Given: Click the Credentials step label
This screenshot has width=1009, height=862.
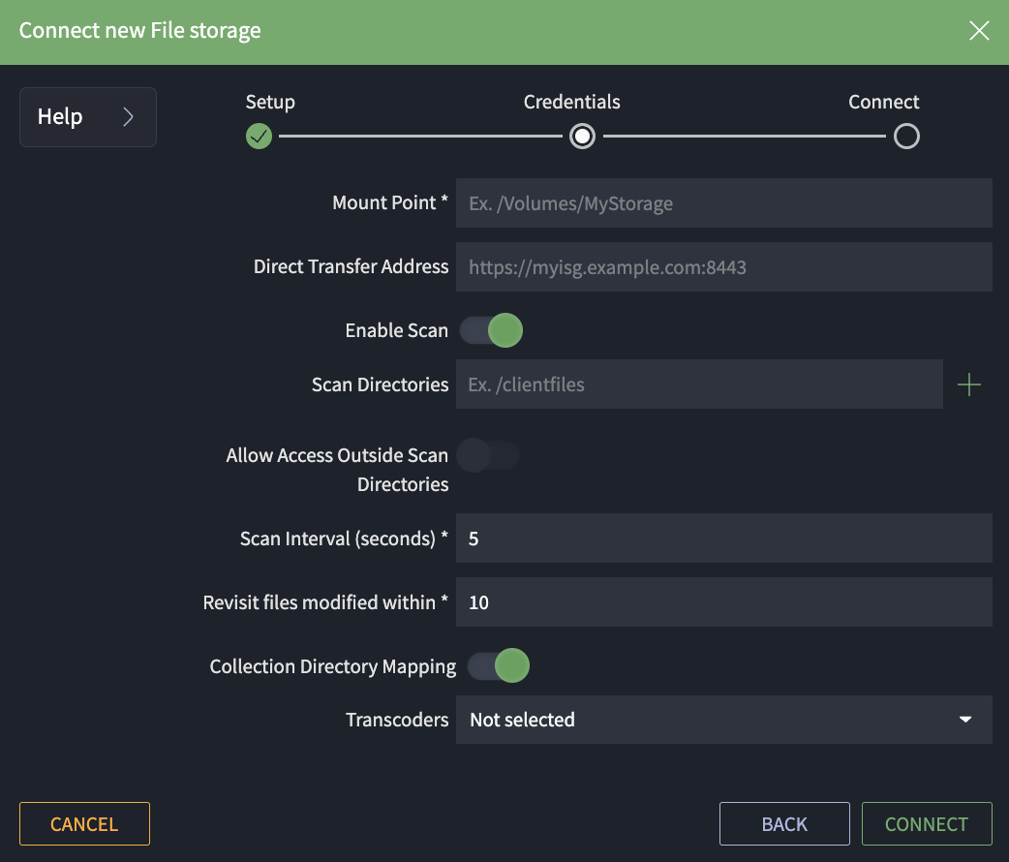Looking at the screenshot, I should pos(571,102).
